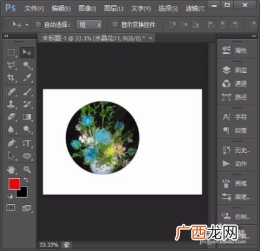
Task: Open the 编辑(E) menu
Action: [61, 8]
